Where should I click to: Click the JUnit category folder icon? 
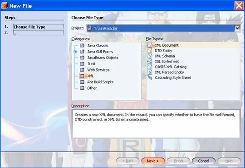[82, 64]
